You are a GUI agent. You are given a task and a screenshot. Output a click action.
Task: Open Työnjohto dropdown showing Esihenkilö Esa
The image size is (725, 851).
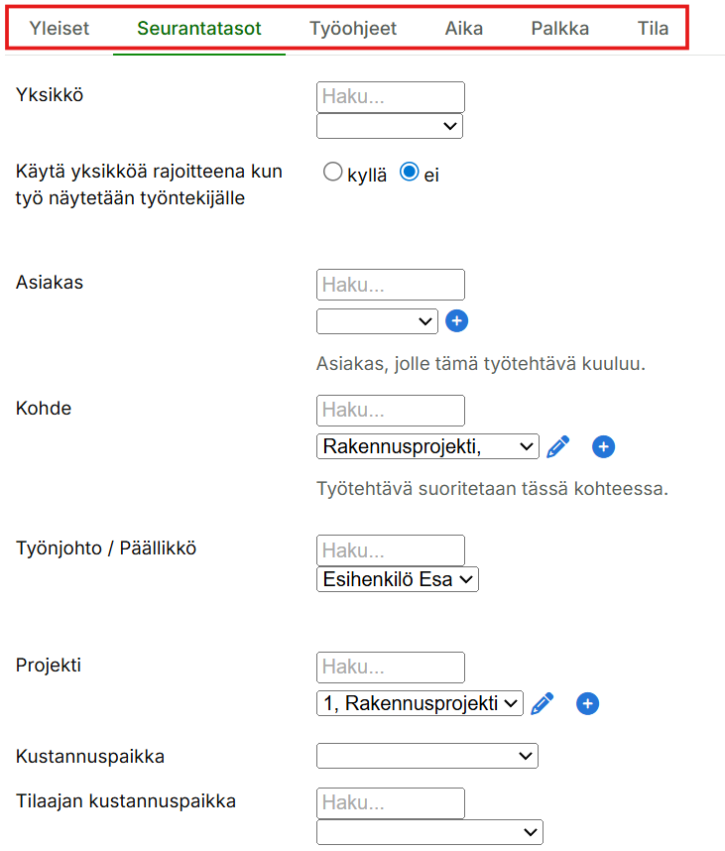tap(398, 579)
